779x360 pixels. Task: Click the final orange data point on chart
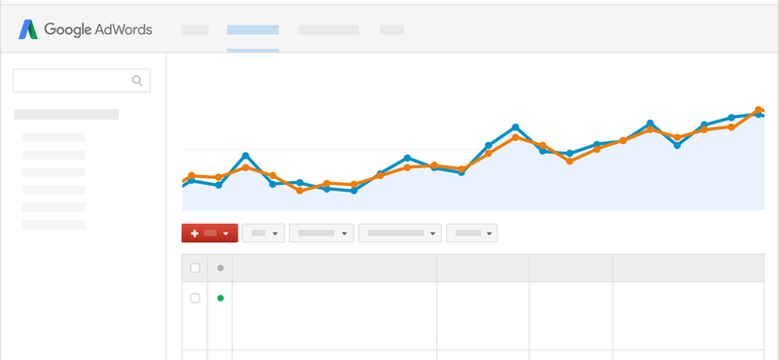[759, 110]
